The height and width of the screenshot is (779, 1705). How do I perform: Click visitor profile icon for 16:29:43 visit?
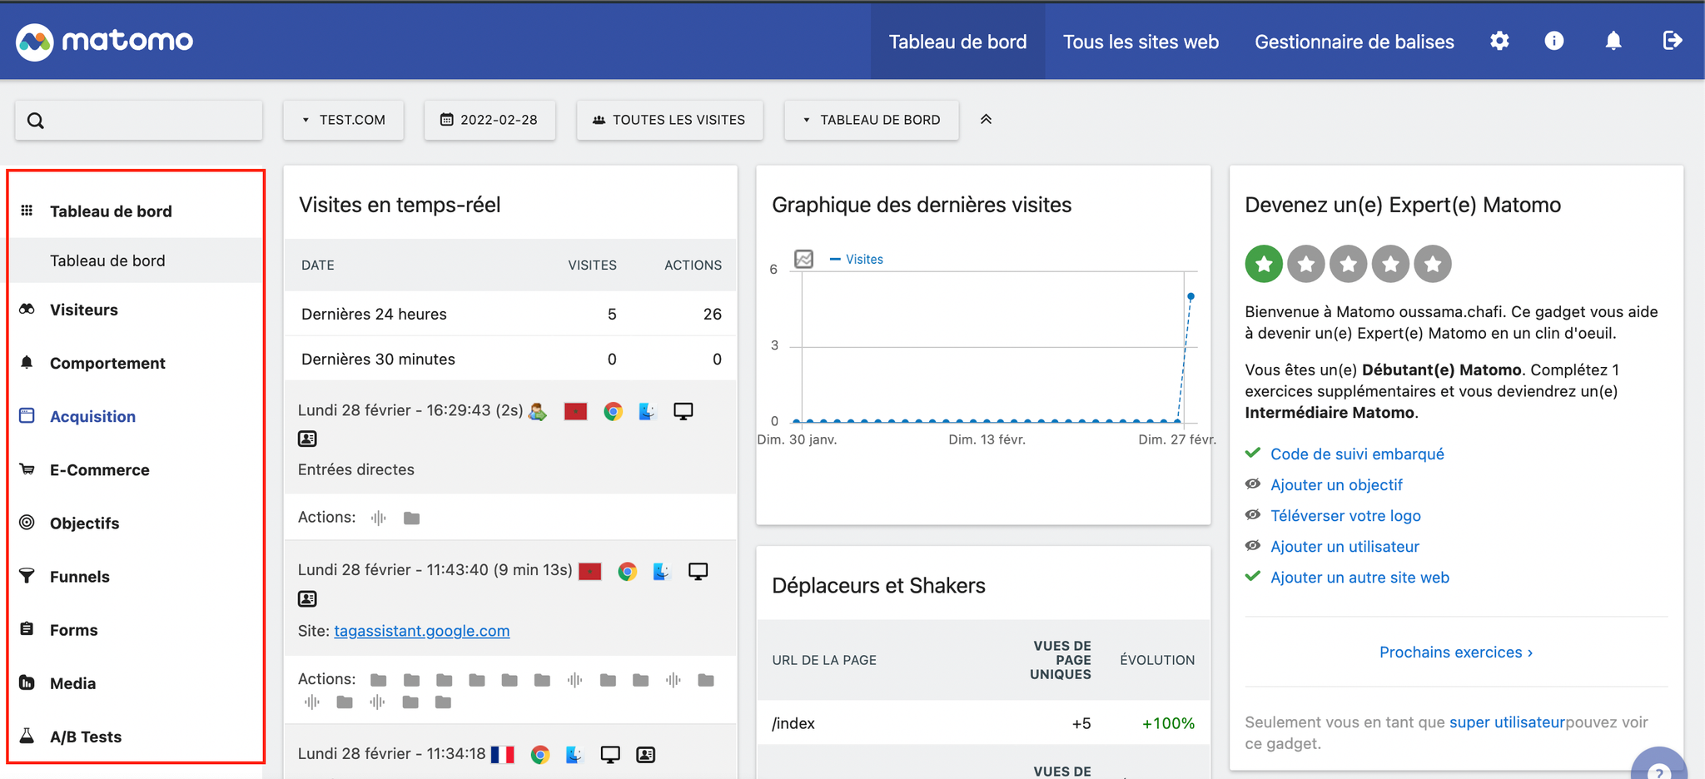coord(307,439)
